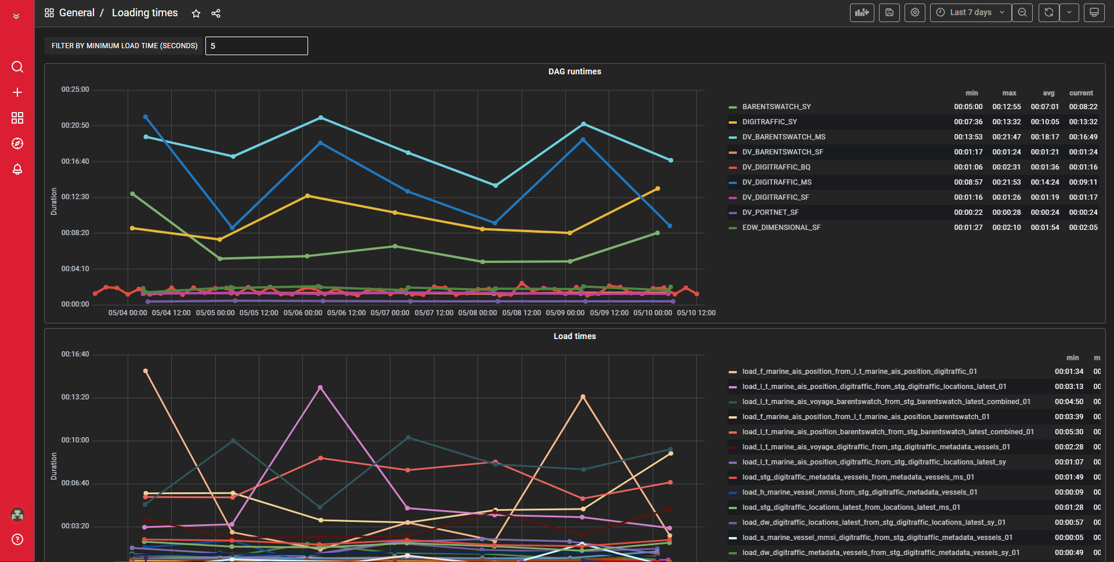The width and height of the screenshot is (1114, 562).
Task: Zoom out the time range
Action: click(1022, 13)
